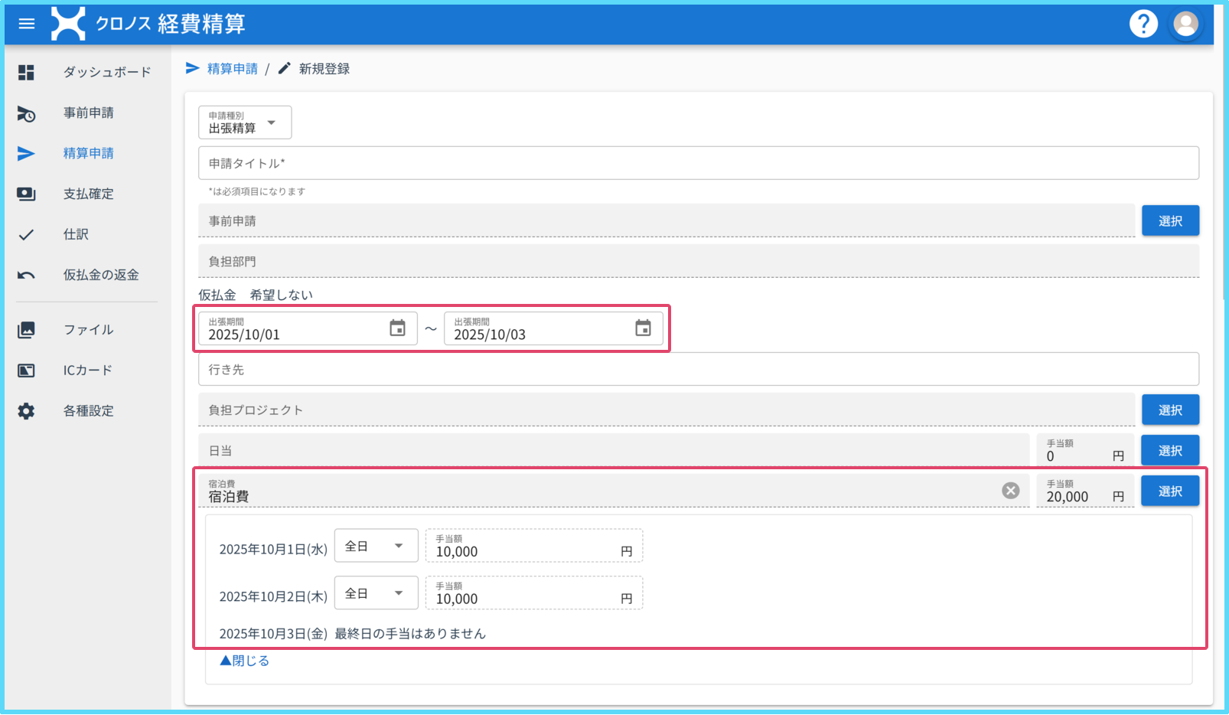Click the help question mark icon
Viewport: 1229px width, 715px height.
click(x=1143, y=24)
